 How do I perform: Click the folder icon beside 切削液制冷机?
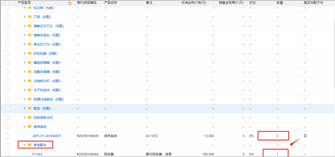(30, 117)
